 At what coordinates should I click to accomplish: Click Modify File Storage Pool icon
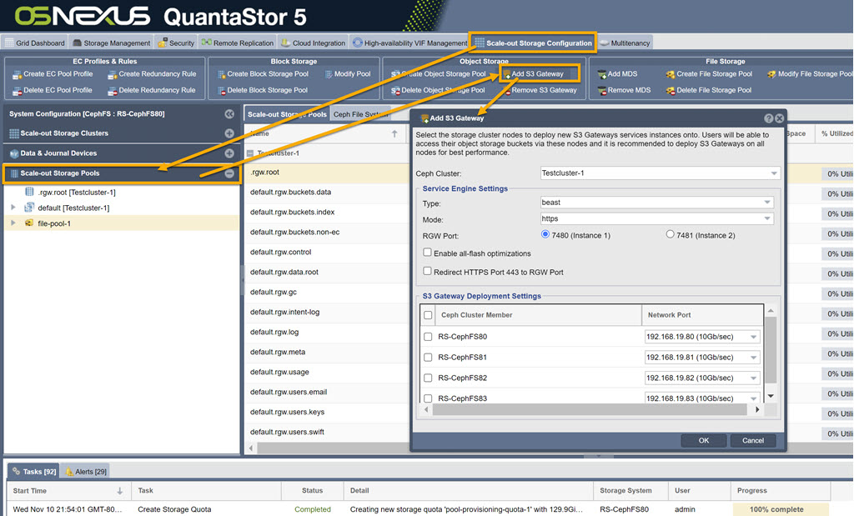(771, 74)
